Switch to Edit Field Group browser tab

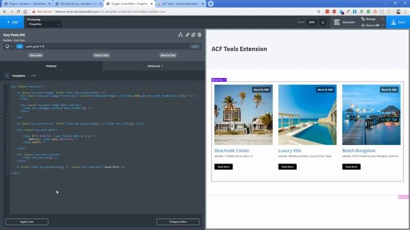pyautogui.click(x=78, y=4)
